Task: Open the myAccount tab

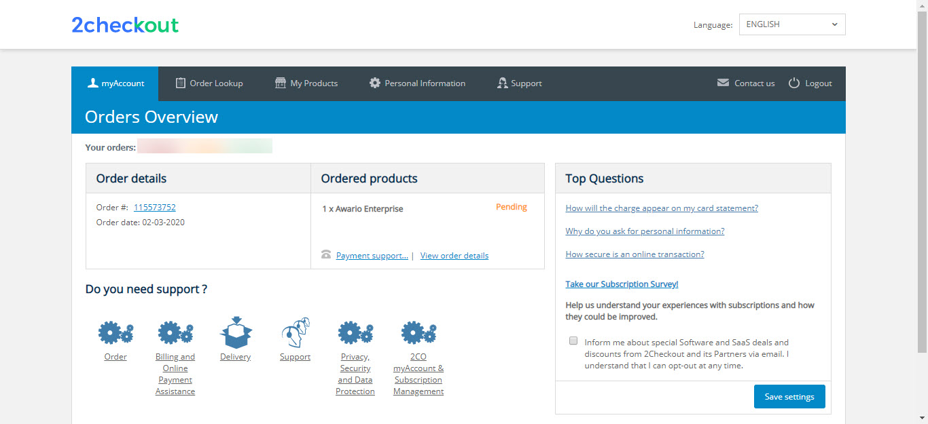Action: tap(115, 83)
